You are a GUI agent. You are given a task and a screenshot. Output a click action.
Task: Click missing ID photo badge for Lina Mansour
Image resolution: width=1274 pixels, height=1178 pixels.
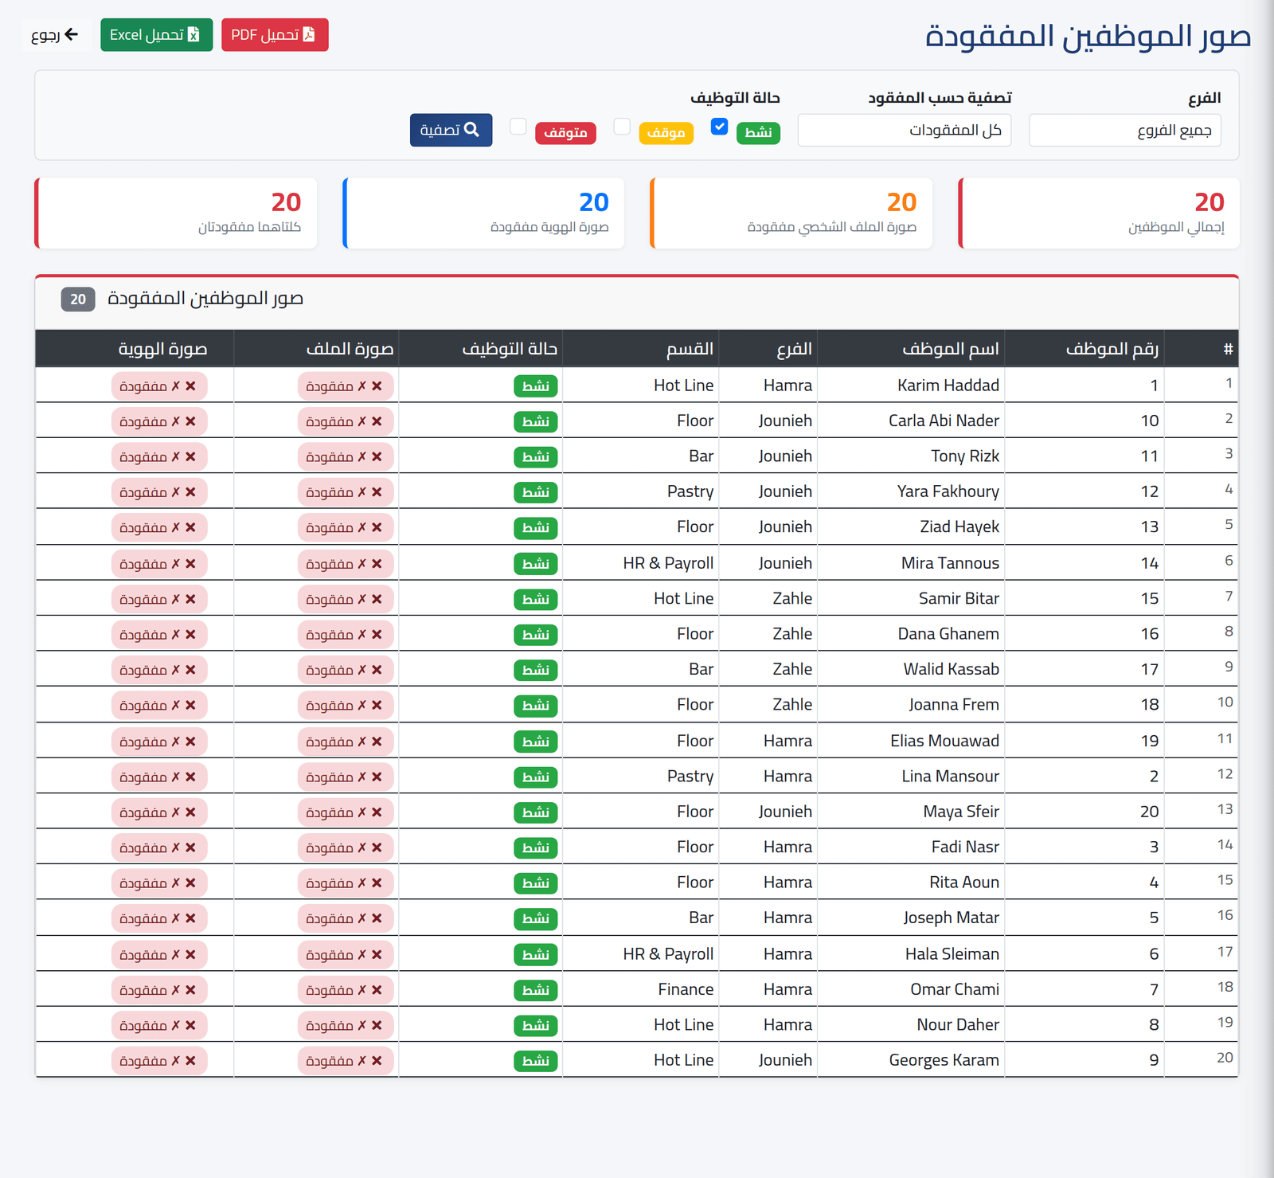[x=159, y=777]
